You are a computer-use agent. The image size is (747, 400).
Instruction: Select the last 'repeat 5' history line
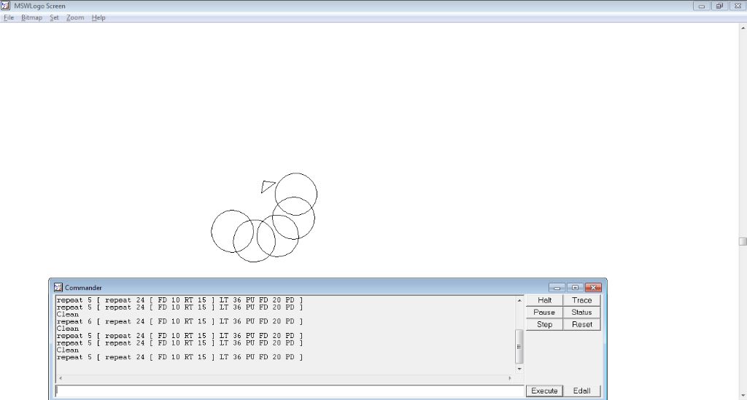click(179, 357)
